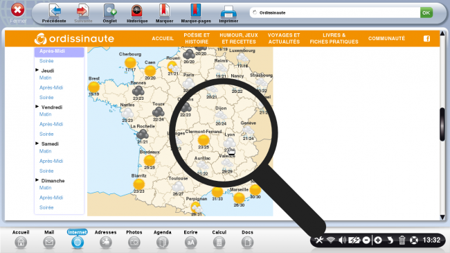Open the Communauté menu item
This screenshot has width=450, height=253.
pyautogui.click(x=386, y=39)
